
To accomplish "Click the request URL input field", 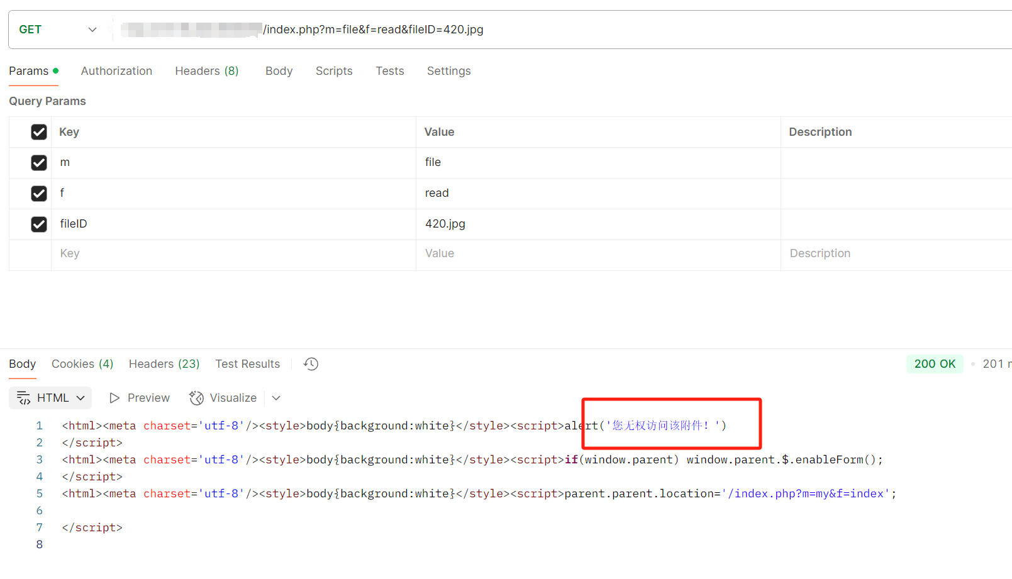I will (x=566, y=30).
